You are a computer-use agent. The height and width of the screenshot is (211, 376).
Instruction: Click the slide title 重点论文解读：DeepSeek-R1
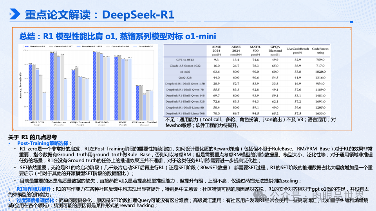point(99,14)
